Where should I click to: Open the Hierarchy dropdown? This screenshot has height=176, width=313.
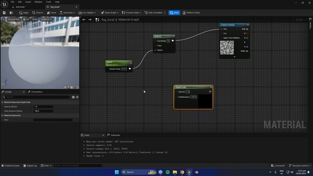(67, 13)
